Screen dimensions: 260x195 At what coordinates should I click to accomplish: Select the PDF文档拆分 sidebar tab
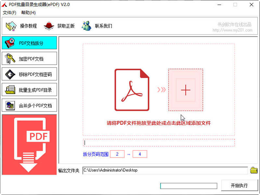coord(29,43)
